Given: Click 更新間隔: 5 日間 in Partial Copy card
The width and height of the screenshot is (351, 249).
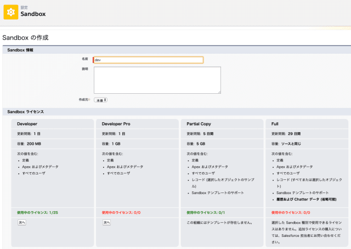Looking at the screenshot, I should [x=200, y=134].
